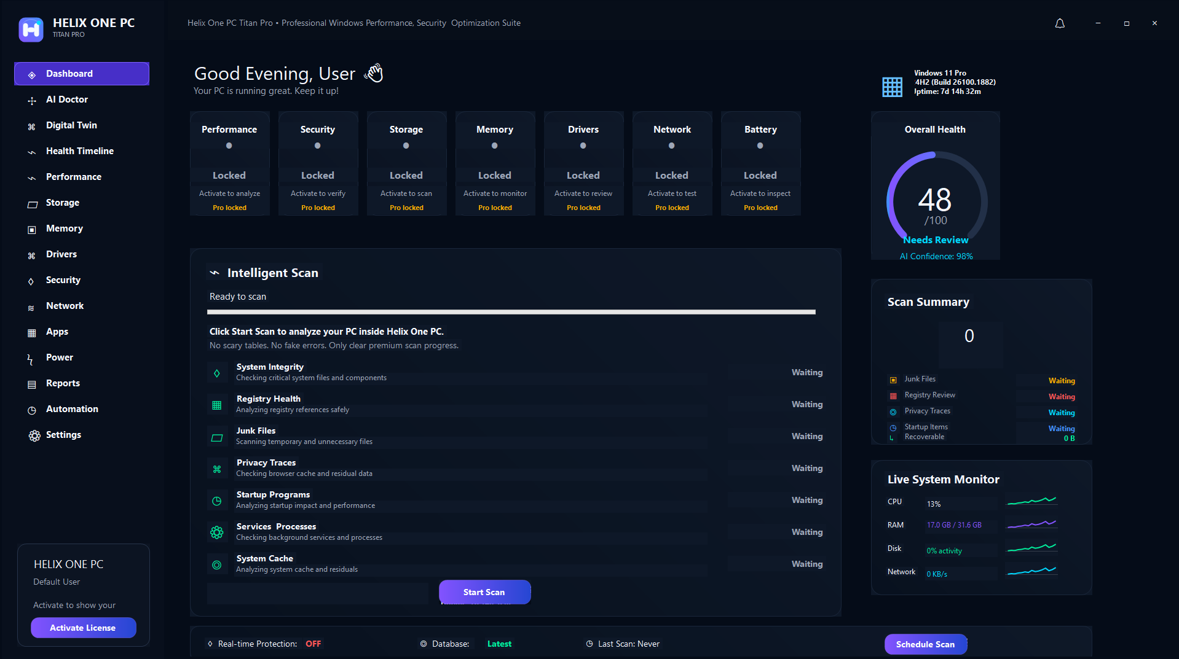Click the Registry Health scan icon

point(217,405)
